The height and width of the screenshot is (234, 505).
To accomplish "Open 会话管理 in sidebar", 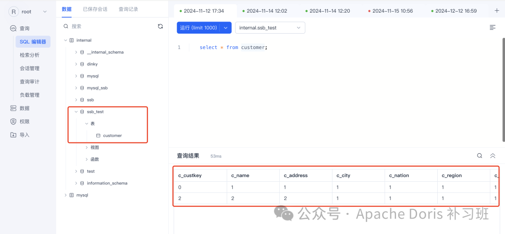I will 29,68.
